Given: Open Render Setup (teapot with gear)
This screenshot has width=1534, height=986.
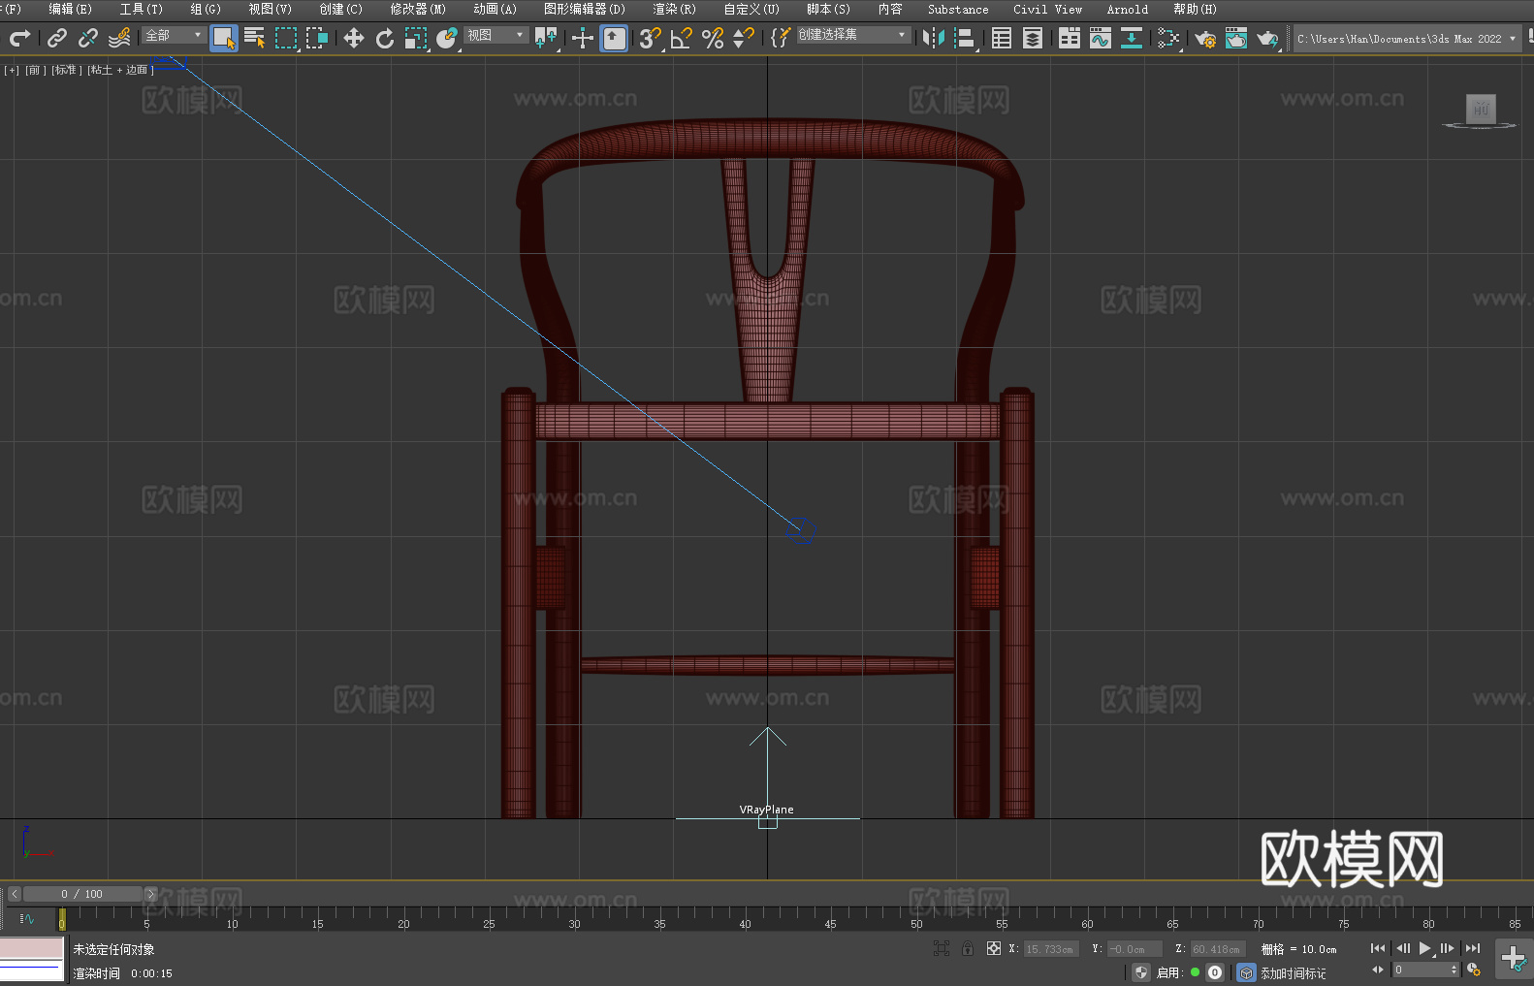Looking at the screenshot, I should pos(1205,38).
